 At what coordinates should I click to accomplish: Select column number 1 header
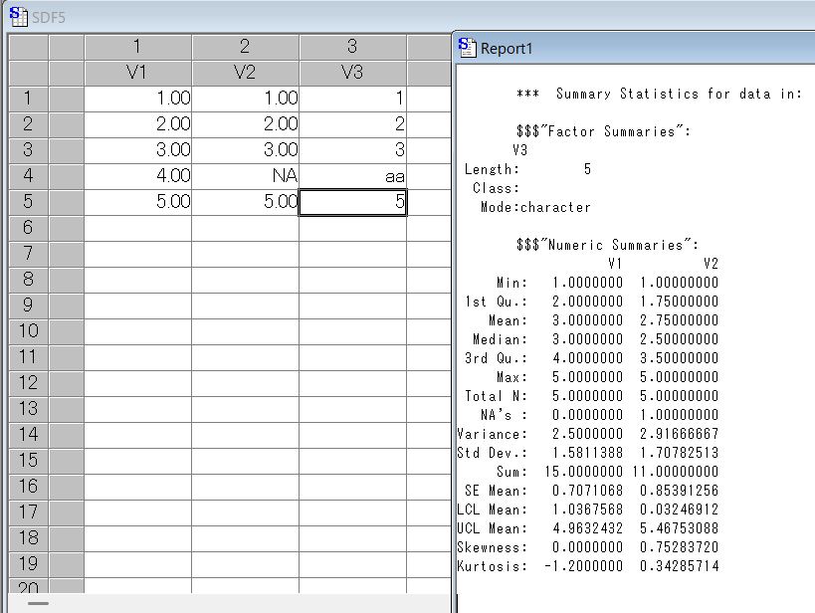click(137, 47)
